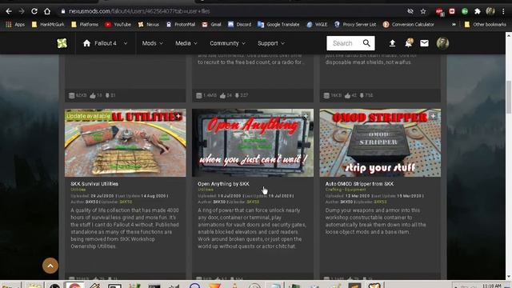Image resolution: width=512 pixels, height=288 pixels.
Task: Open the OMOD Stripper thumbnail
Action: click(380, 142)
